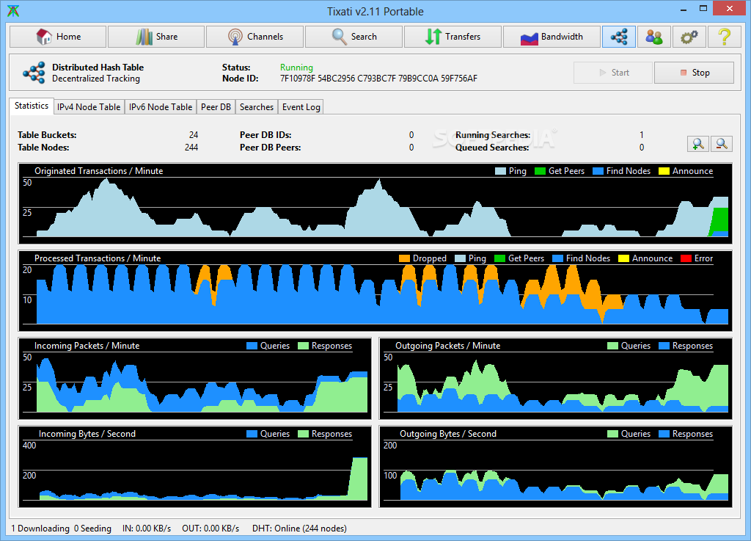Open the Event Log tab

pyautogui.click(x=301, y=107)
